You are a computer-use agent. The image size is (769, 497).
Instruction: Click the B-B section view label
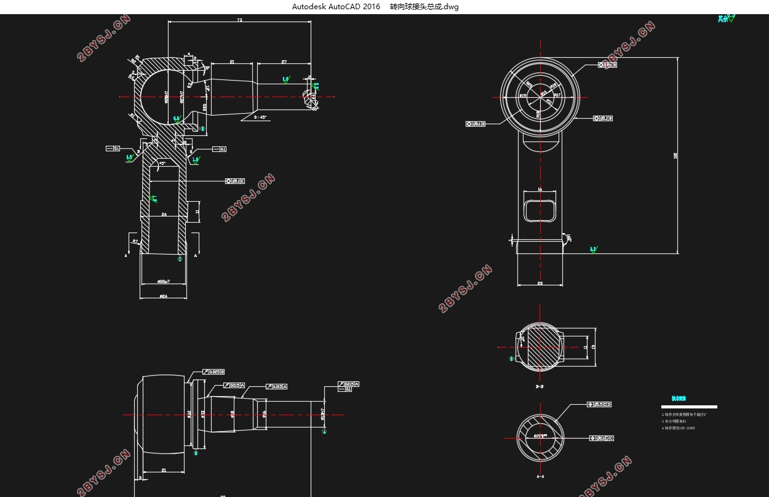click(x=540, y=387)
